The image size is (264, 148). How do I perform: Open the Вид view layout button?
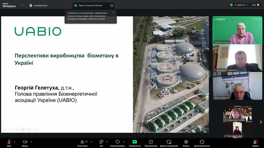(256, 5)
